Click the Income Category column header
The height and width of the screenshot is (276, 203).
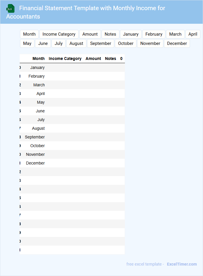click(65, 59)
